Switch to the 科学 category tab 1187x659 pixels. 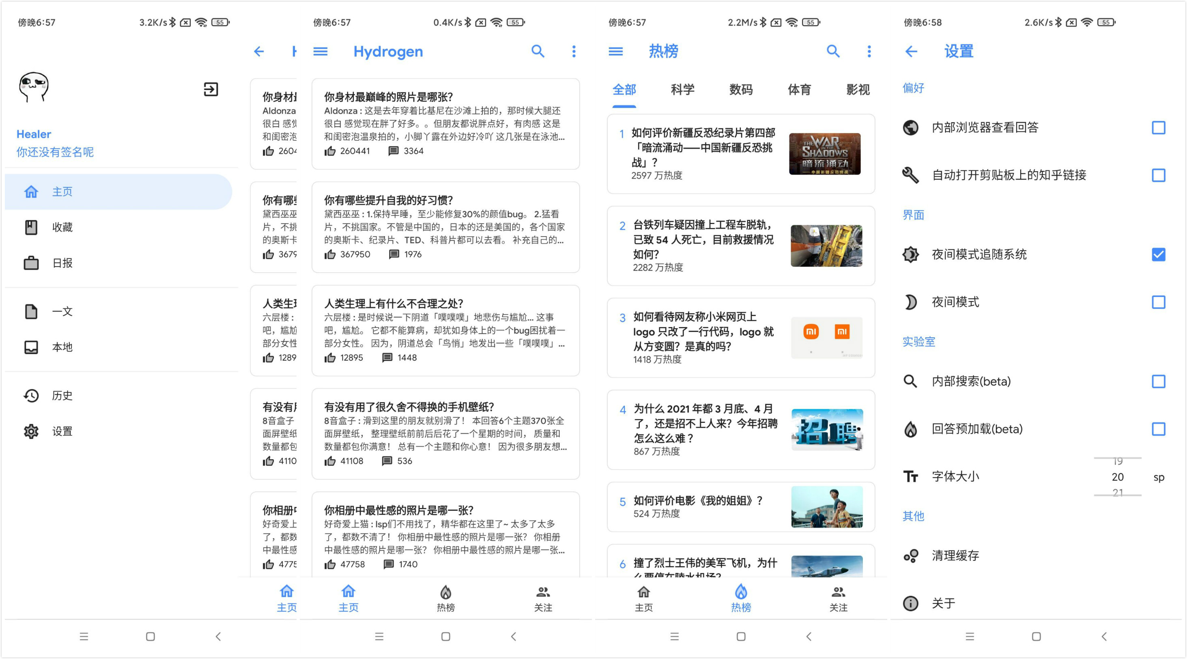(x=682, y=89)
